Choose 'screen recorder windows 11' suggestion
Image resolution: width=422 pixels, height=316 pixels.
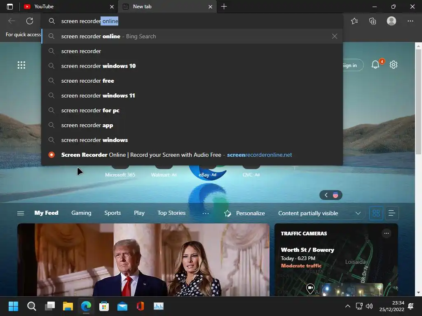[x=192, y=95]
